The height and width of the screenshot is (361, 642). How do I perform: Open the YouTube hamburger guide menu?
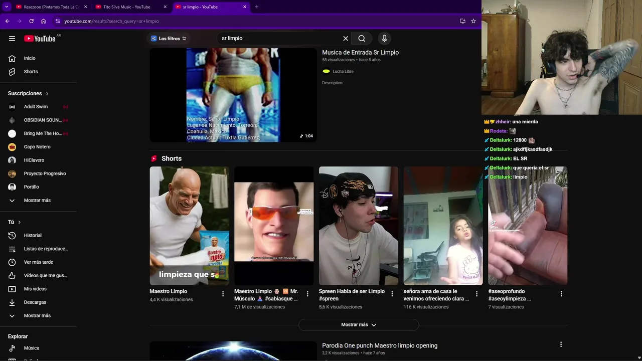[x=12, y=39]
